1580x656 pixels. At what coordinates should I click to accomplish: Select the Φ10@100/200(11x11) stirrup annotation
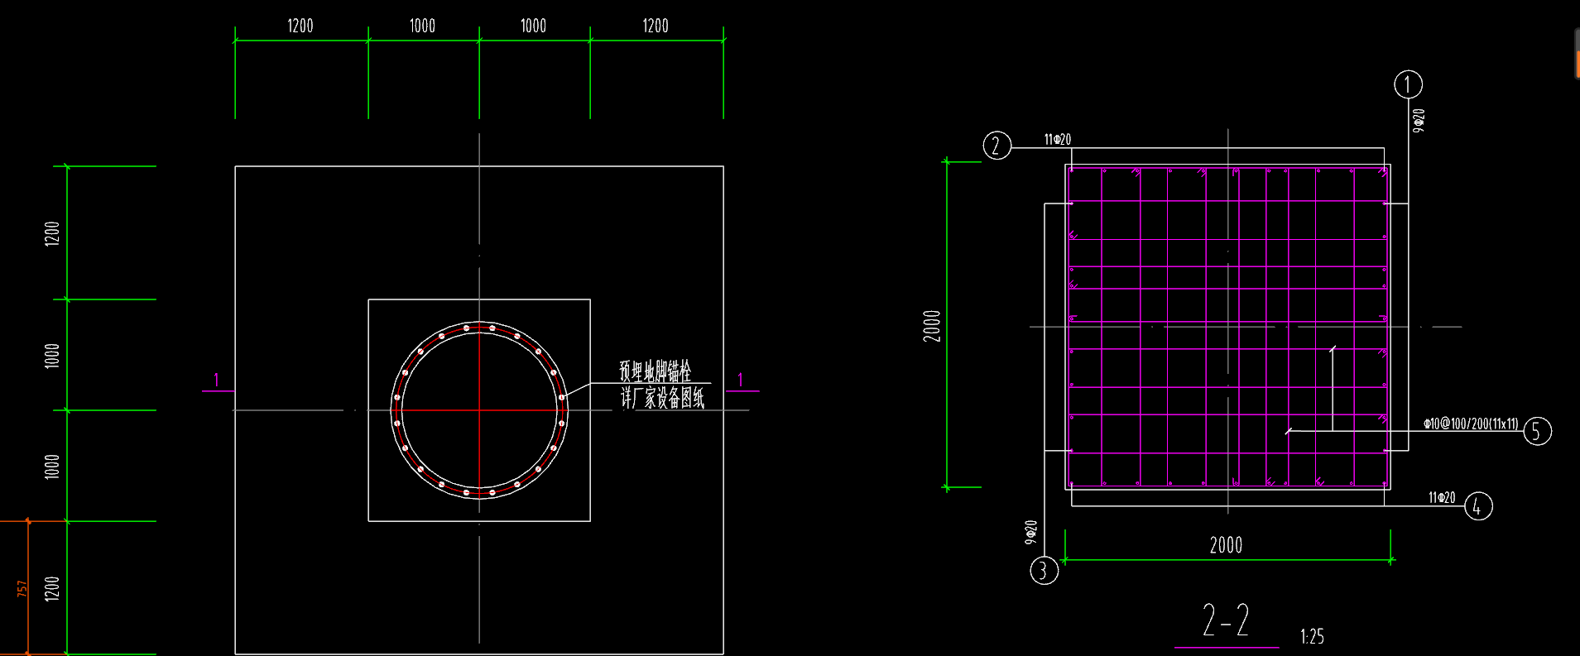[1471, 424]
